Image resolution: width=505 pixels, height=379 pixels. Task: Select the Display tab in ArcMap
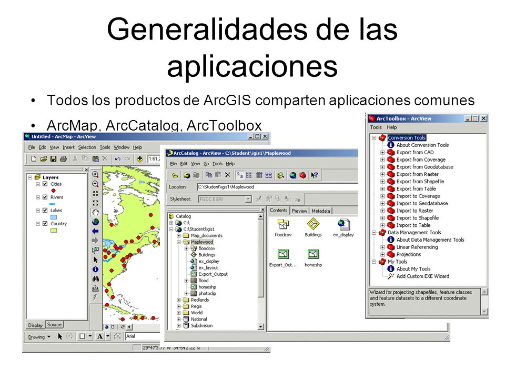point(35,325)
